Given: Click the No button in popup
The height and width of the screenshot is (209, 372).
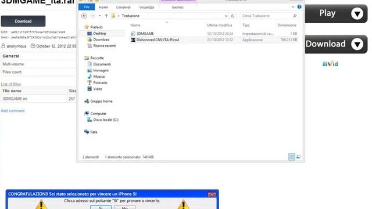Looking at the screenshot, I should point(125,207).
